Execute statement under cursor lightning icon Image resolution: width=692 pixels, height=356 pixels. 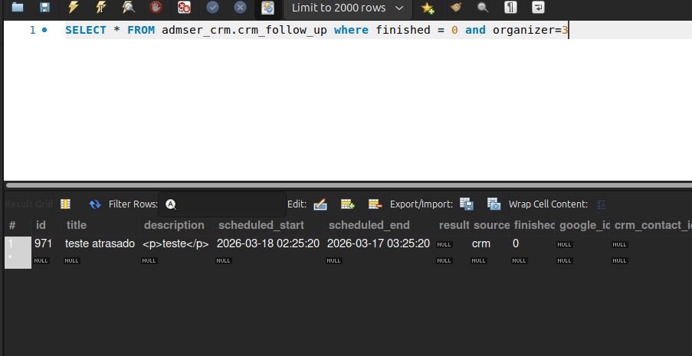pyautogui.click(x=100, y=8)
